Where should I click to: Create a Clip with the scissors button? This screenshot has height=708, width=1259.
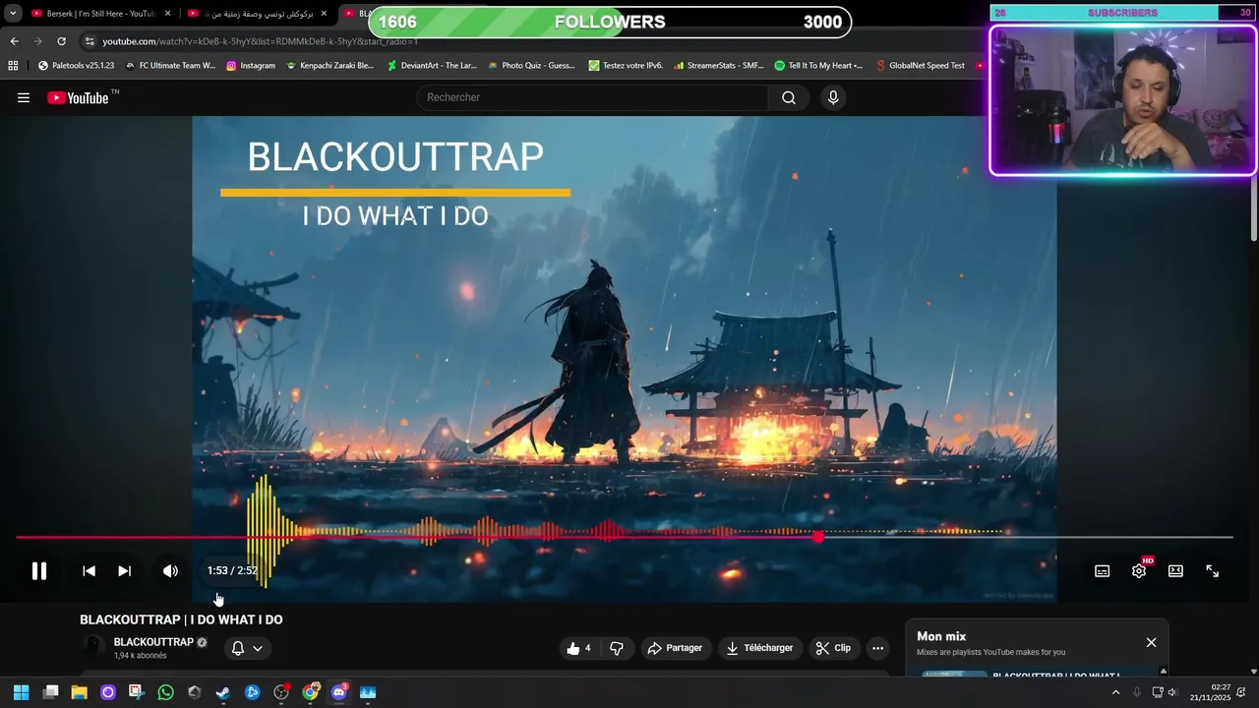(x=833, y=648)
